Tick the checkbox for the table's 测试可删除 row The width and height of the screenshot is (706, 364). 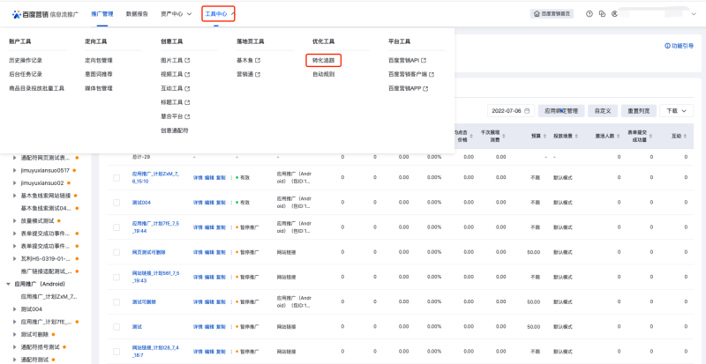(x=116, y=302)
